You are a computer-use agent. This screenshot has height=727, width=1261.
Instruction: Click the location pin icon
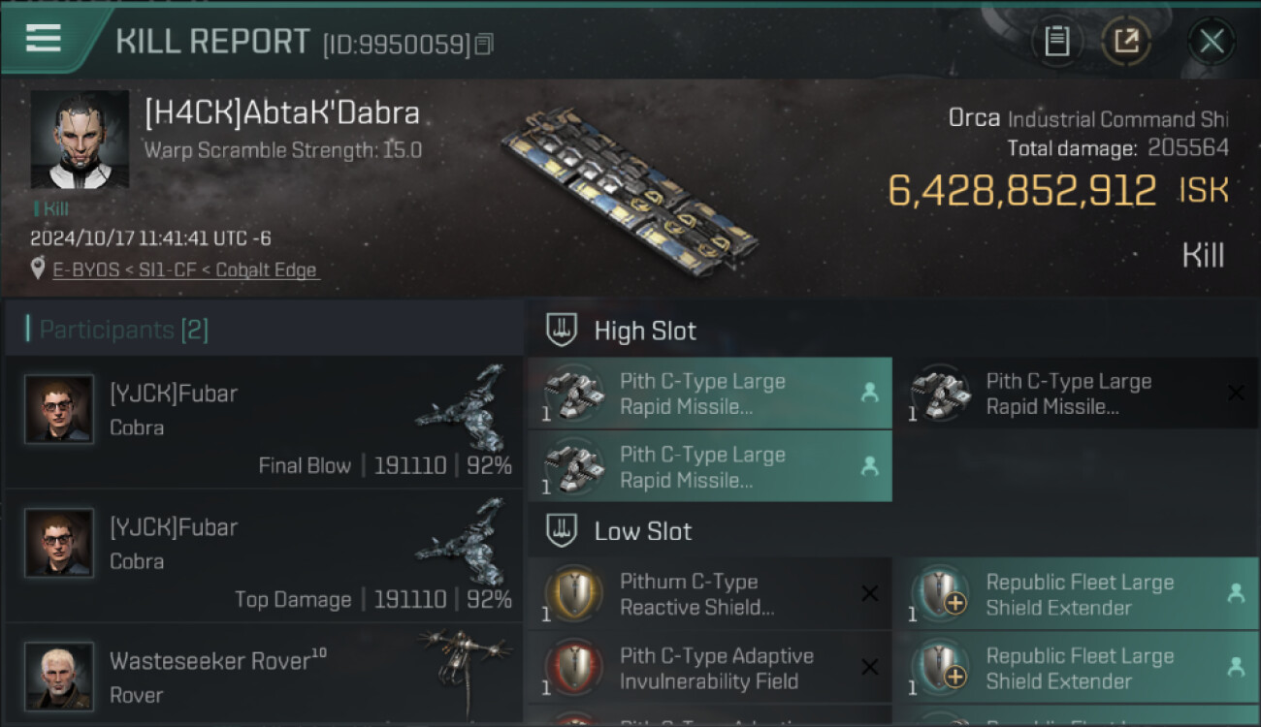[x=38, y=269]
